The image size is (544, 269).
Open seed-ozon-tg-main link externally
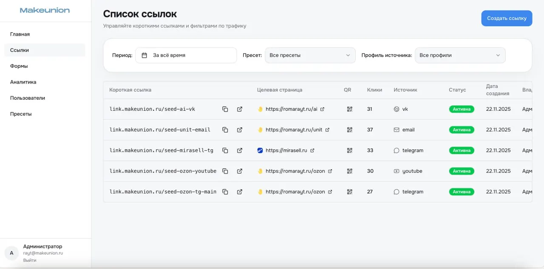click(240, 192)
